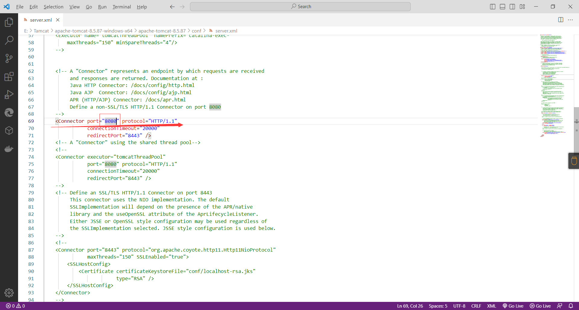This screenshot has height=310, width=579.
Task: Click the floating widget on right edge
Action: coord(574,161)
